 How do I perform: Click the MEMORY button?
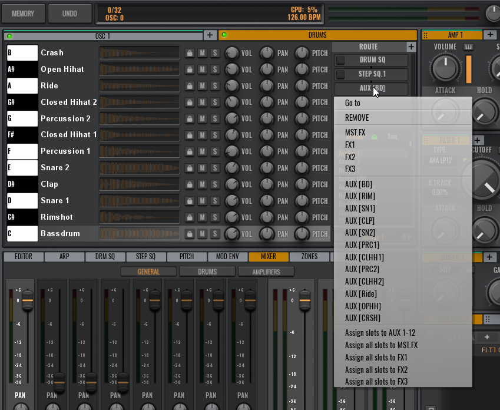coord(23,14)
